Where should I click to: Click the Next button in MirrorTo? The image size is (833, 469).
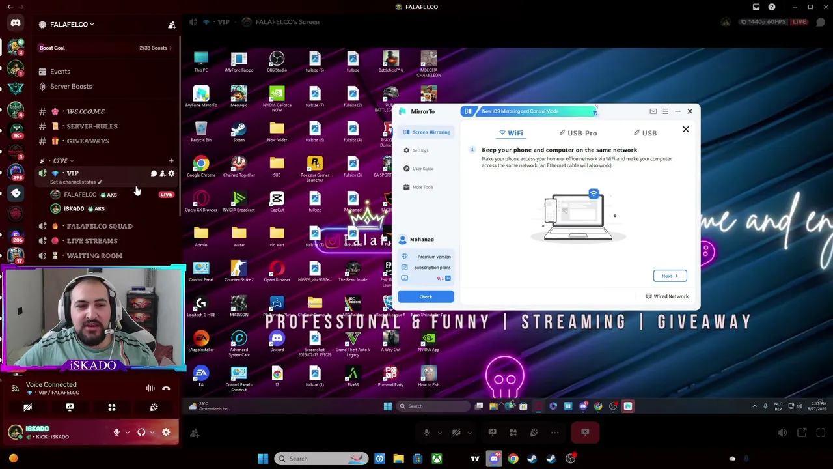click(670, 276)
